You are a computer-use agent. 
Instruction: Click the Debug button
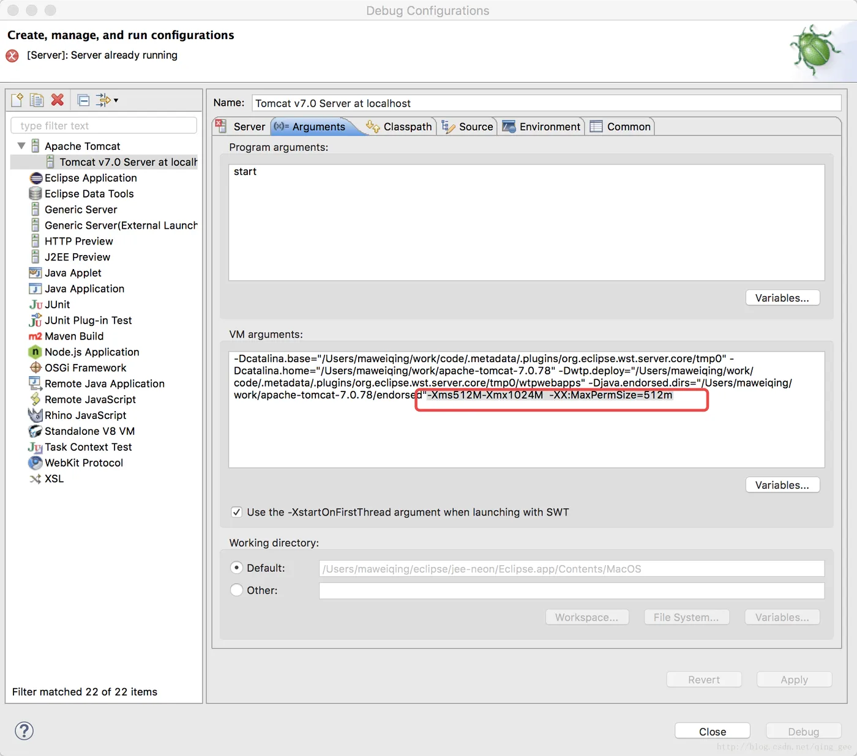pyautogui.click(x=804, y=732)
